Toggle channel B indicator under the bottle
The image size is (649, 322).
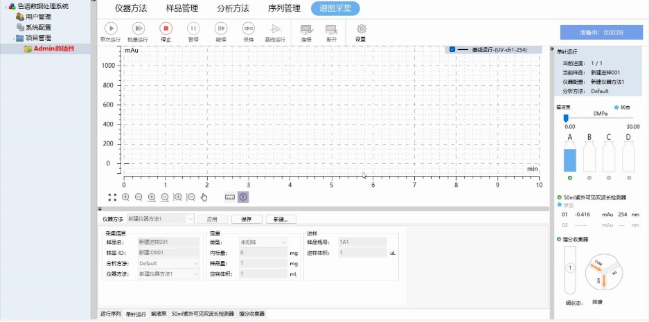[x=589, y=178]
